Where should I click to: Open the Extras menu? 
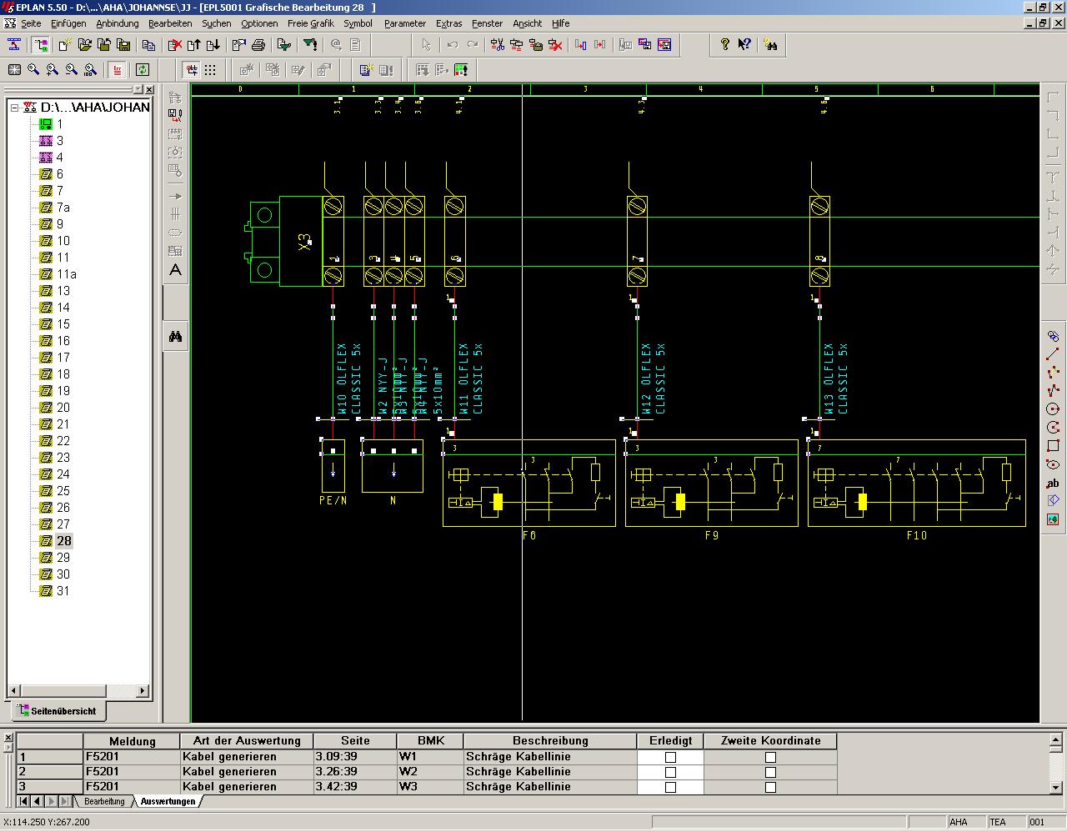[448, 23]
